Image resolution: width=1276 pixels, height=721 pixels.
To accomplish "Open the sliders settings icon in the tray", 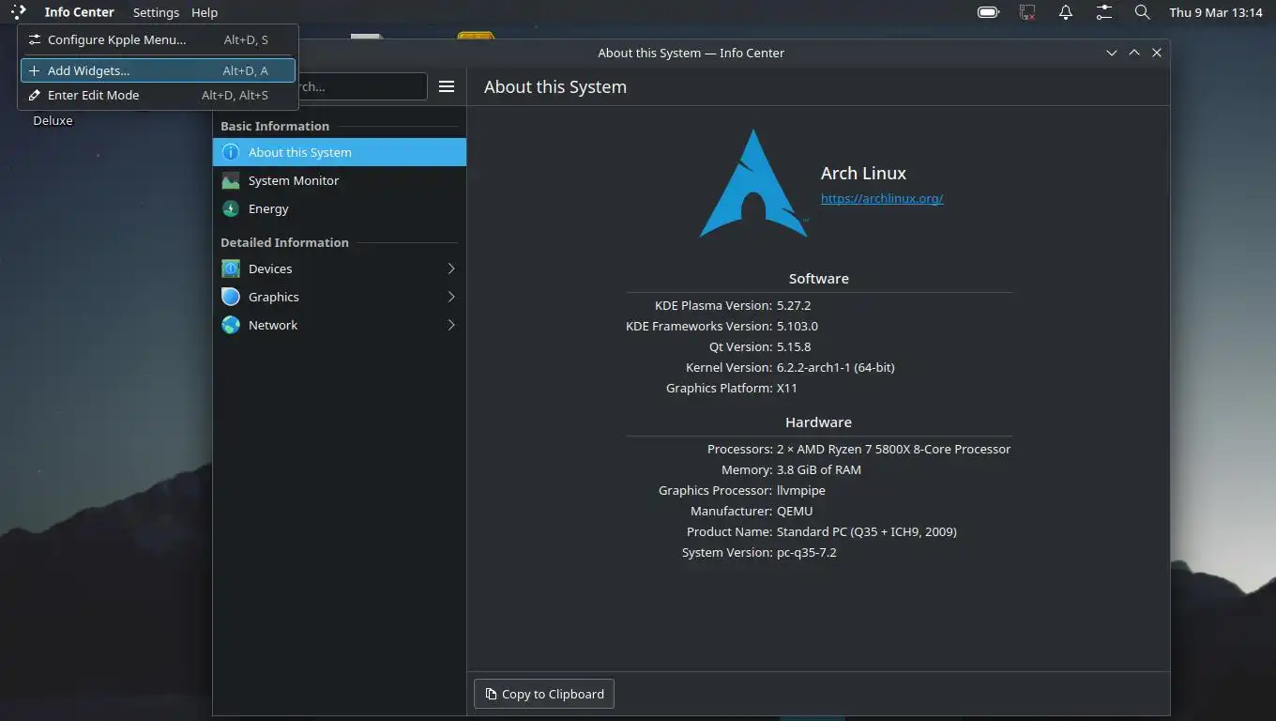I will click(1104, 12).
